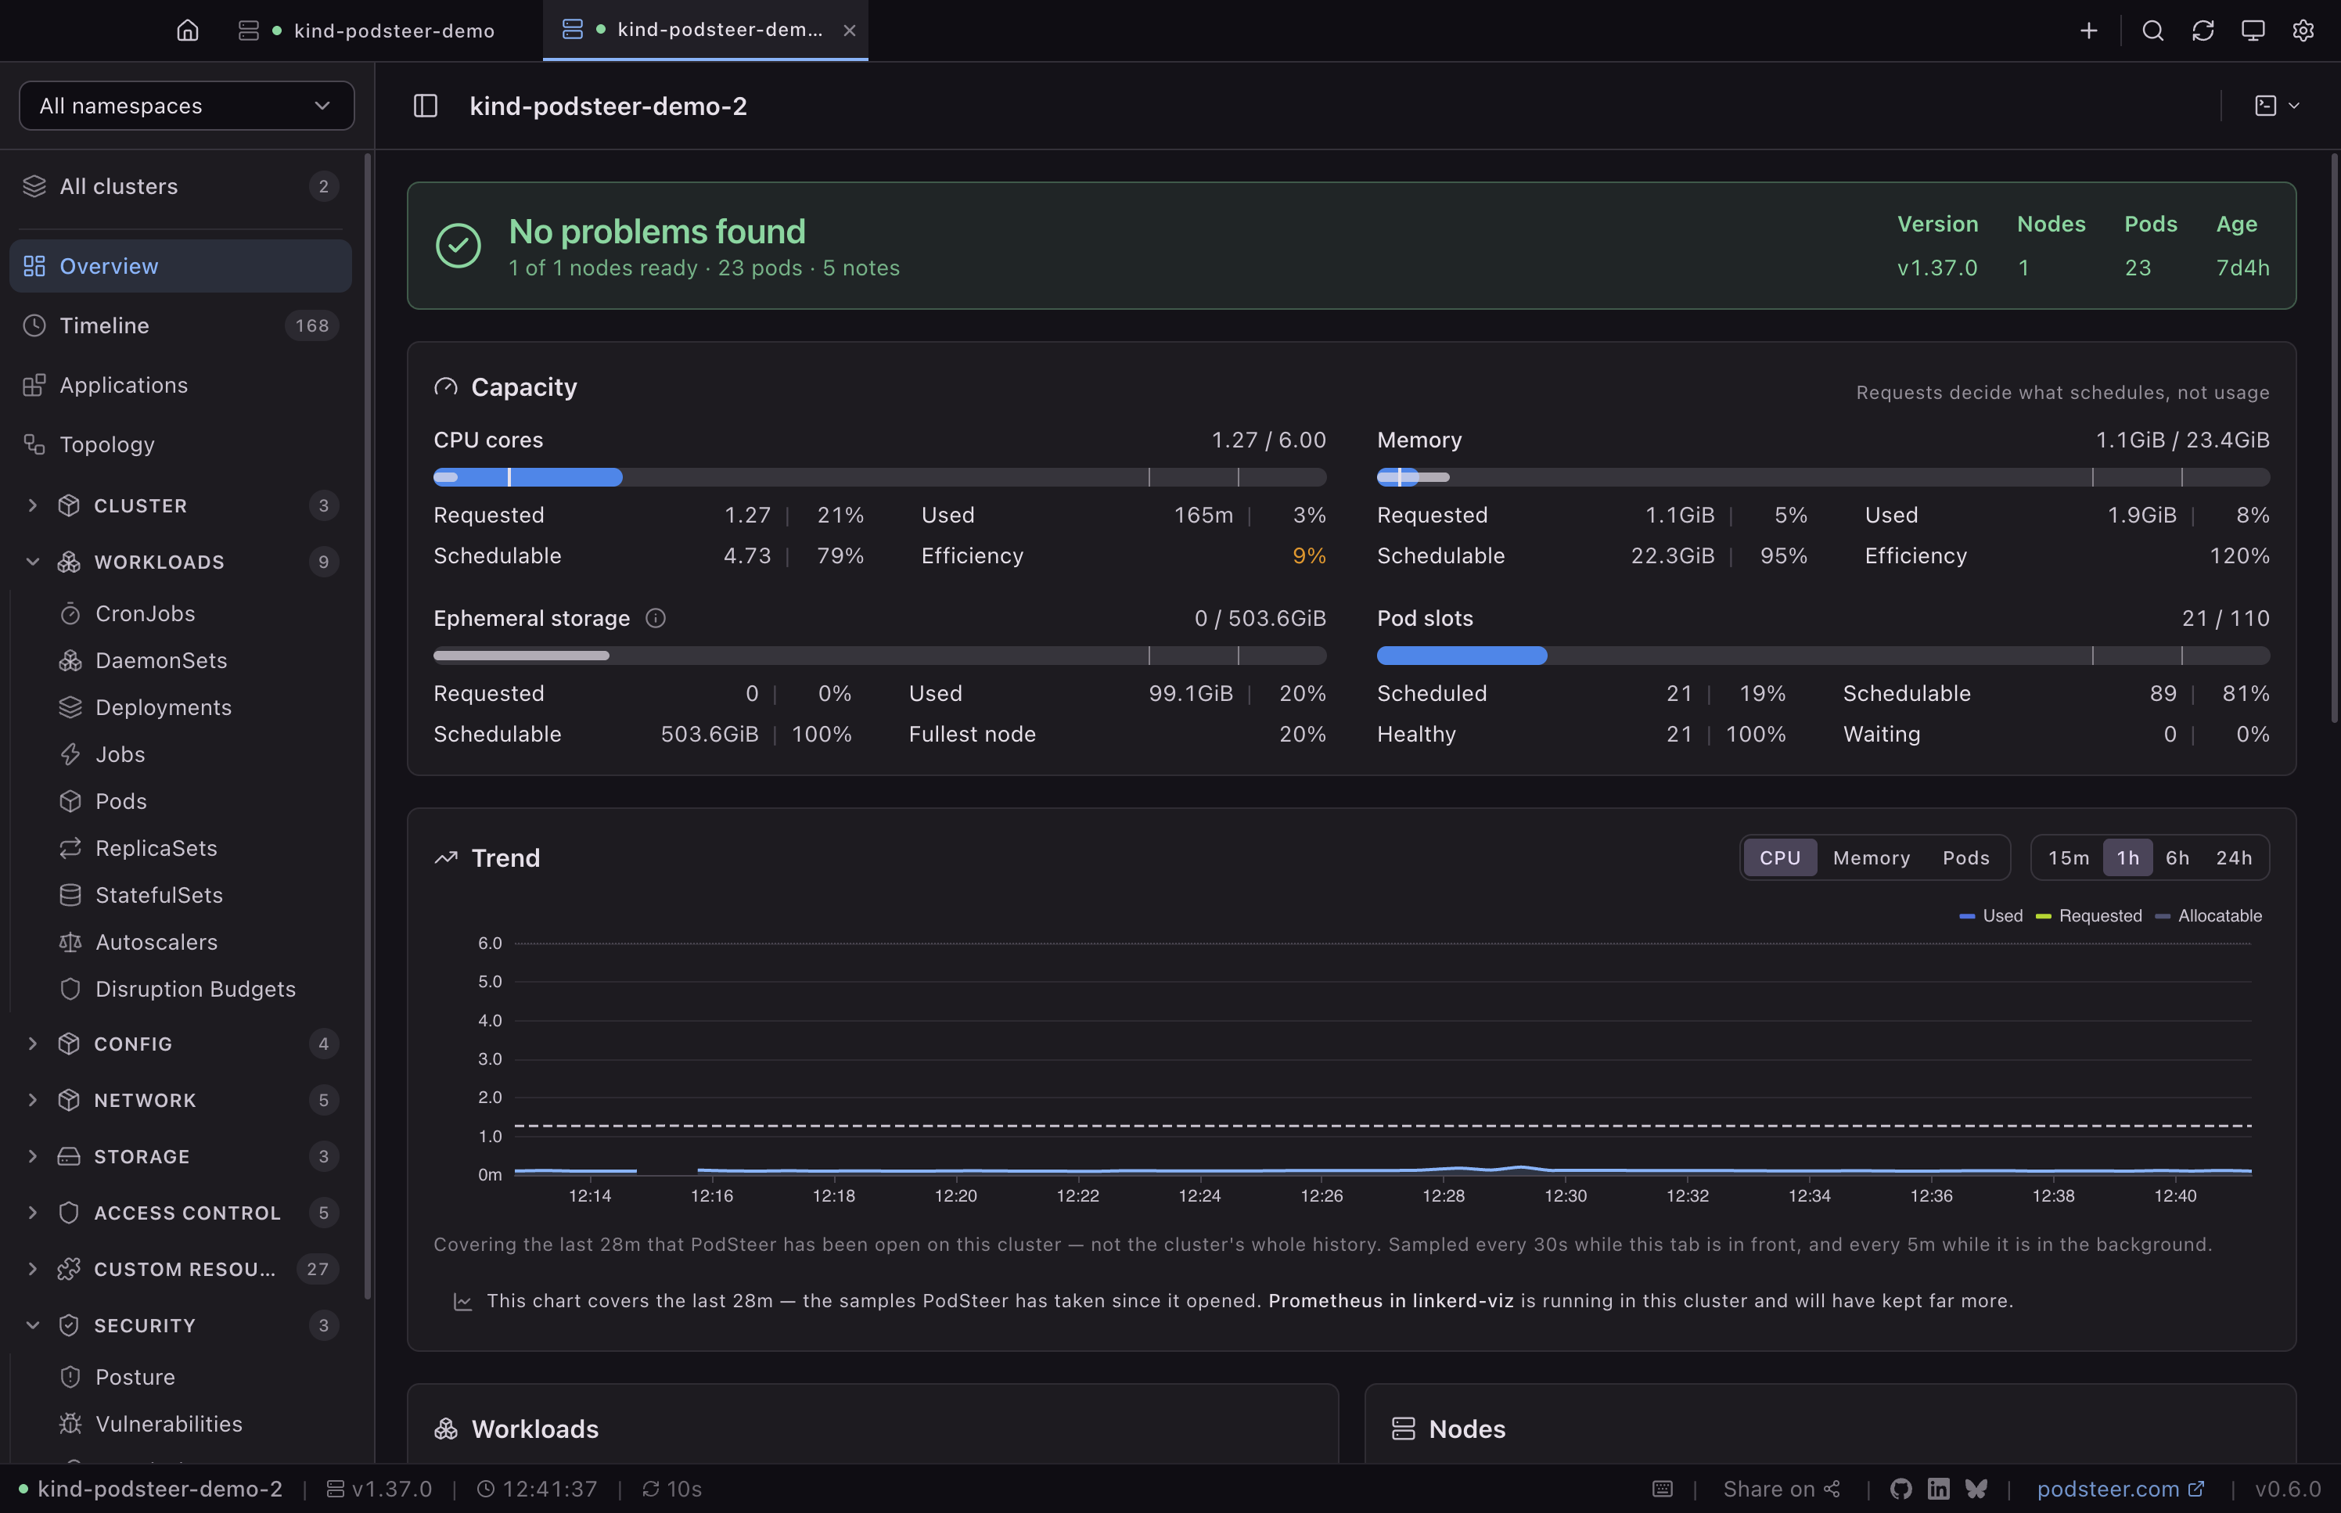This screenshot has height=1513, width=2341.
Task: Click the Autoscalers scale icon
Action: coord(70,942)
